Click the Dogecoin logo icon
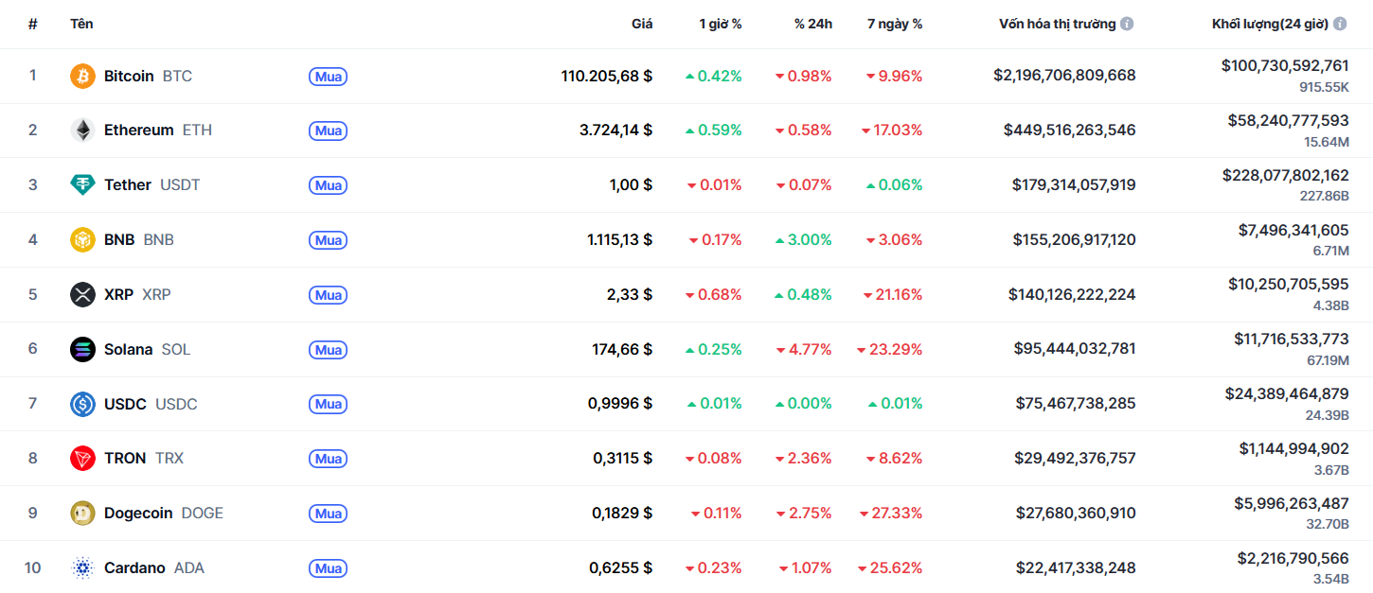1373x593 pixels. [x=83, y=514]
